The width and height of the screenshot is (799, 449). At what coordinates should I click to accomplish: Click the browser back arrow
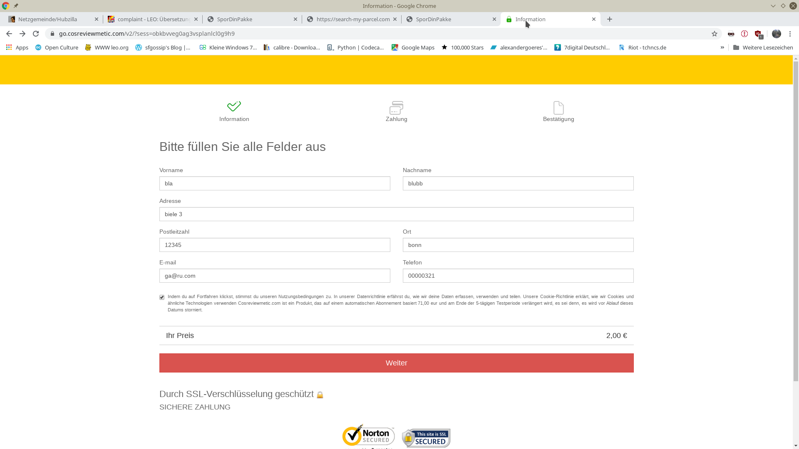[9, 34]
